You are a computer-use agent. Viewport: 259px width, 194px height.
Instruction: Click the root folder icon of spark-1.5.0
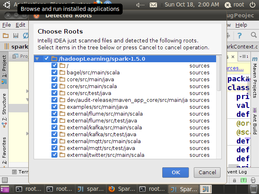tap(54, 59)
